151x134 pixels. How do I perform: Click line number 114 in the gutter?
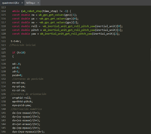[x=3, y=11]
